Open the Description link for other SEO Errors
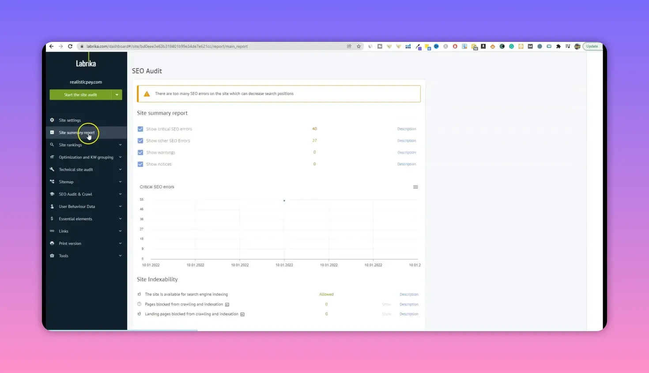The width and height of the screenshot is (649, 373). (x=406, y=140)
